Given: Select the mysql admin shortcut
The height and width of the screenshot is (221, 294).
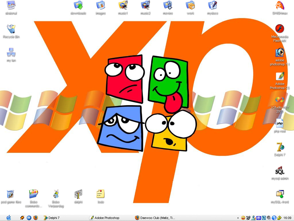Looking at the screenshot, I should point(280,170).
